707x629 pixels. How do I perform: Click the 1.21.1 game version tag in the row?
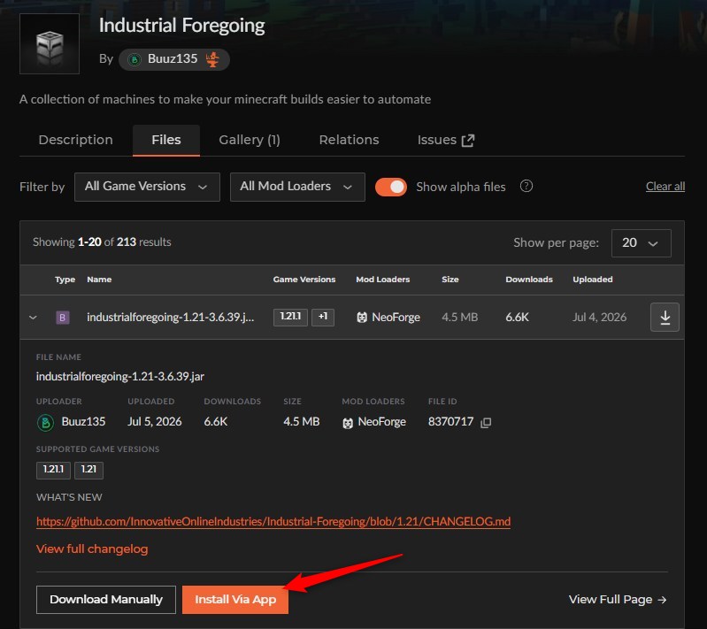click(290, 317)
